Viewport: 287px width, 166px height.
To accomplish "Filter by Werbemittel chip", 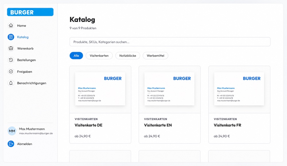I will coord(155,55).
